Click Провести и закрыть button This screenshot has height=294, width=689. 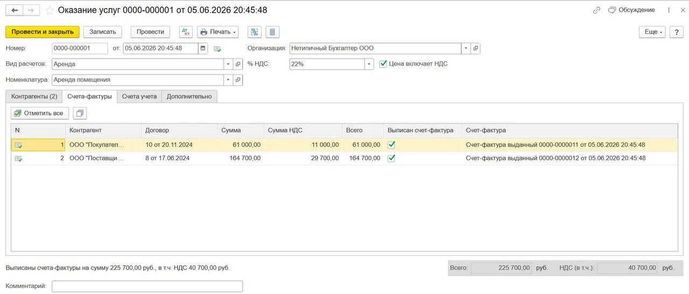[43, 32]
